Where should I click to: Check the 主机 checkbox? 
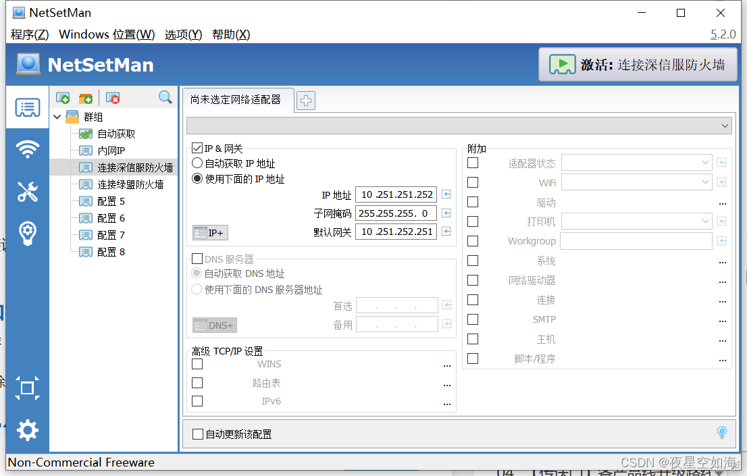click(x=473, y=339)
